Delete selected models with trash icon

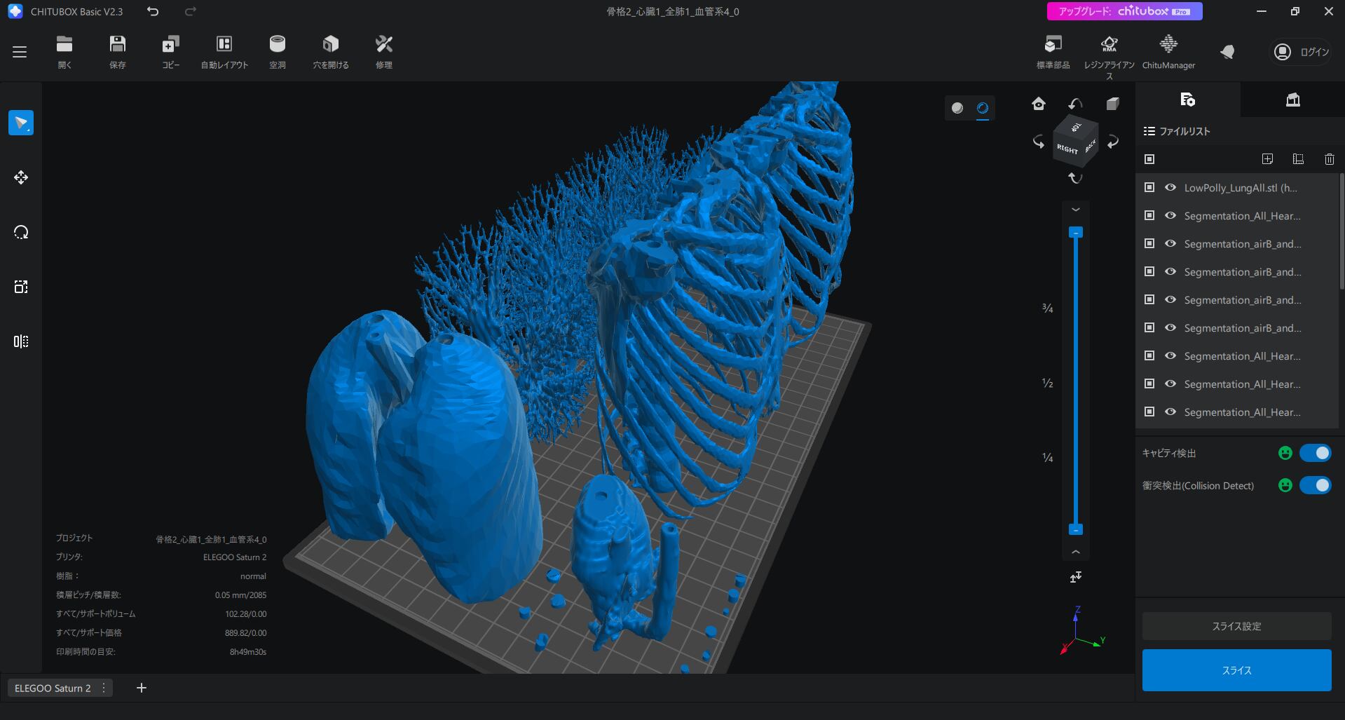coord(1329,159)
